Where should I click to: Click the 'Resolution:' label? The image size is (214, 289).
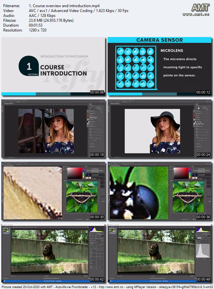point(13,30)
